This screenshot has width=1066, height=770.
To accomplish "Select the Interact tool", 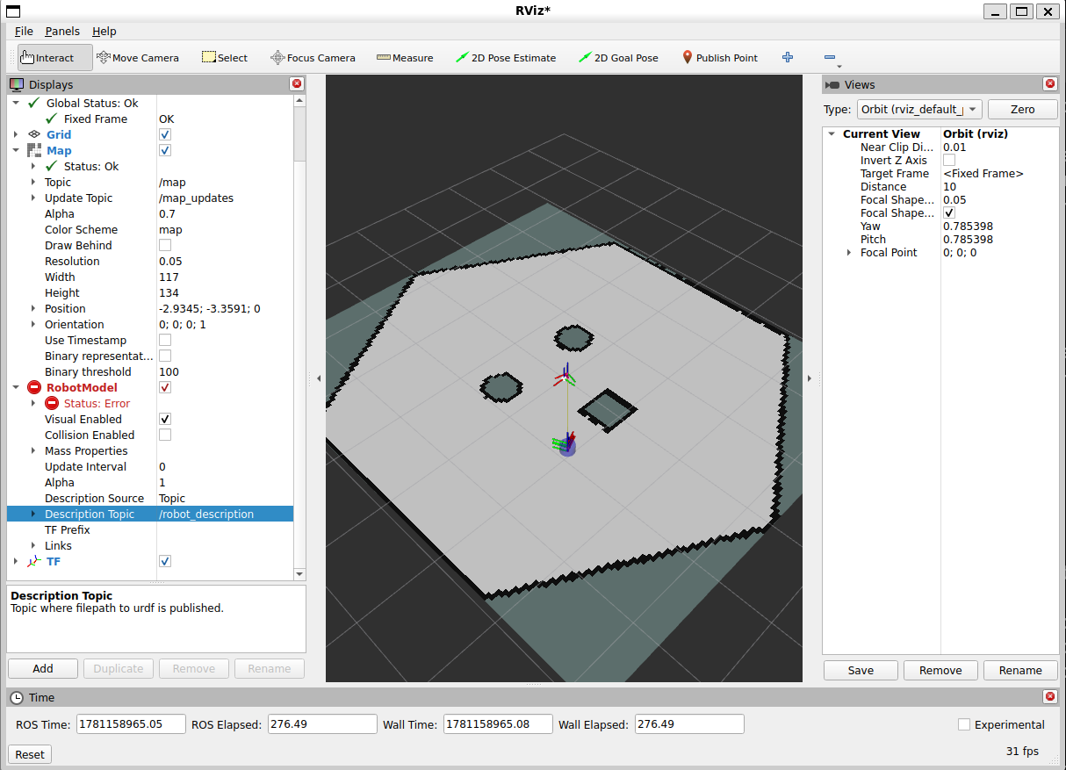I will 54,58.
